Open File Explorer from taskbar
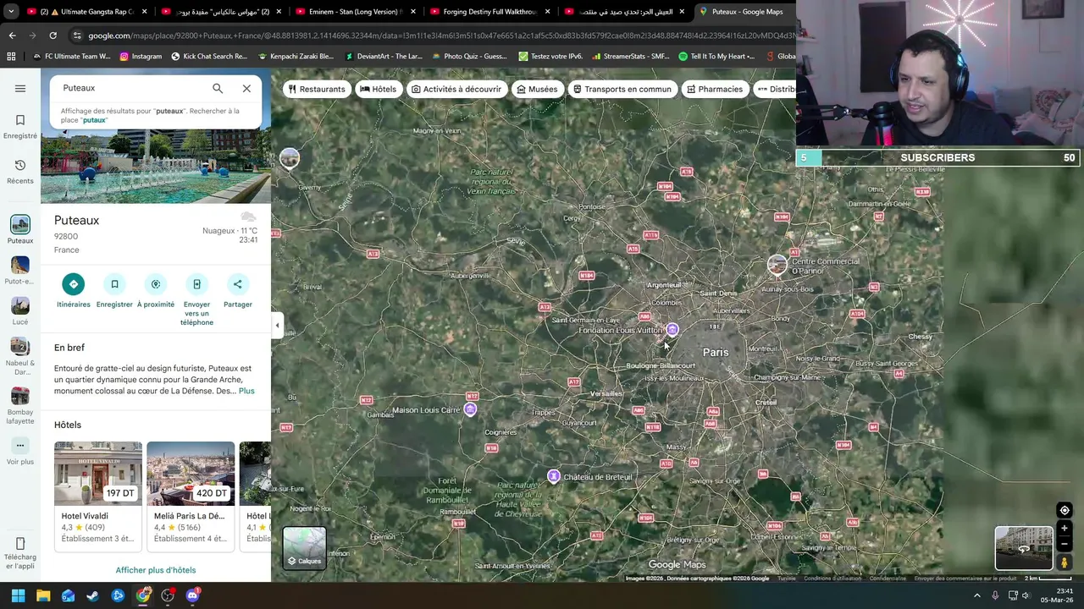Viewport: 1084px width, 609px height. [43, 595]
